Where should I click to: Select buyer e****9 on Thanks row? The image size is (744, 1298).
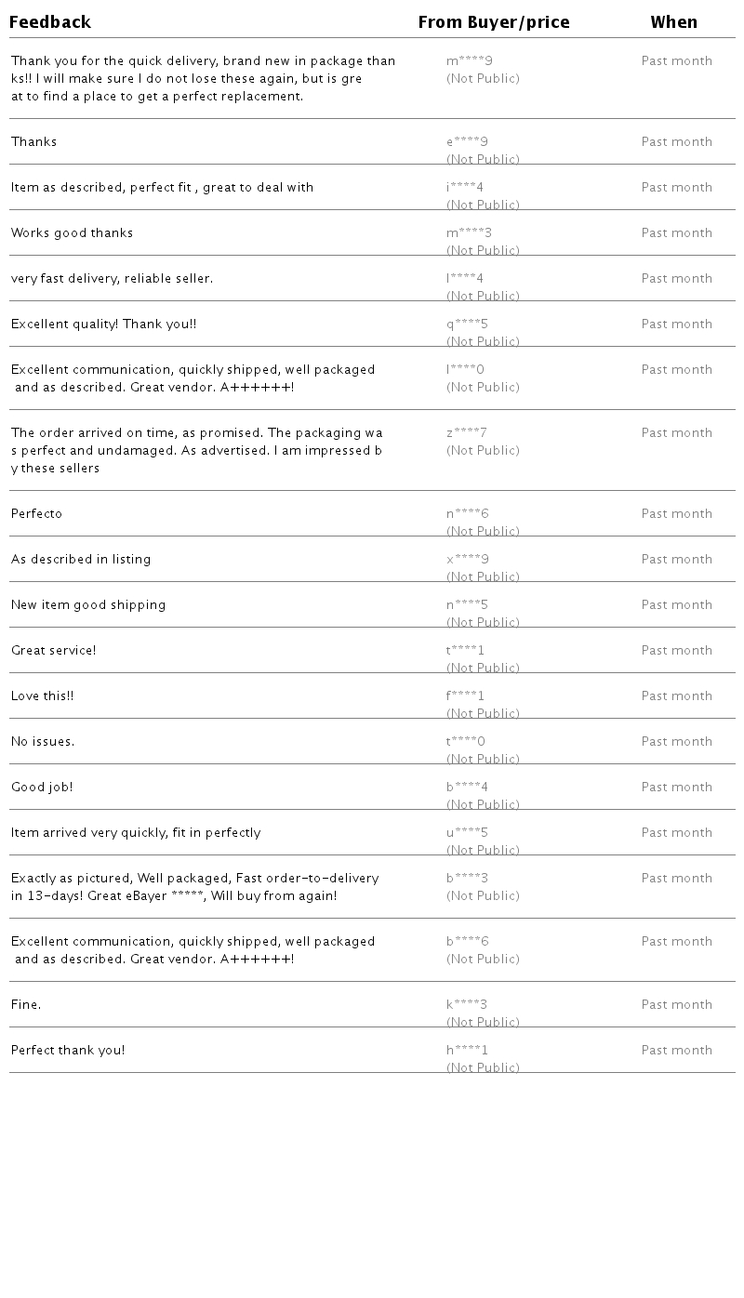click(x=467, y=142)
